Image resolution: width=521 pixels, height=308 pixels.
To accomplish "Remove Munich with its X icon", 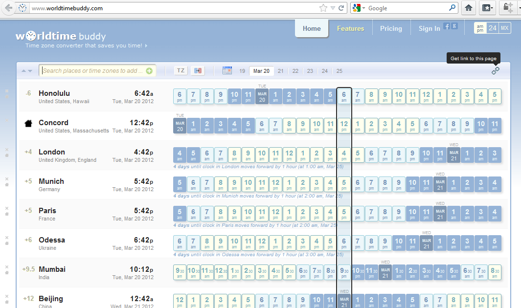I will point(7,179).
